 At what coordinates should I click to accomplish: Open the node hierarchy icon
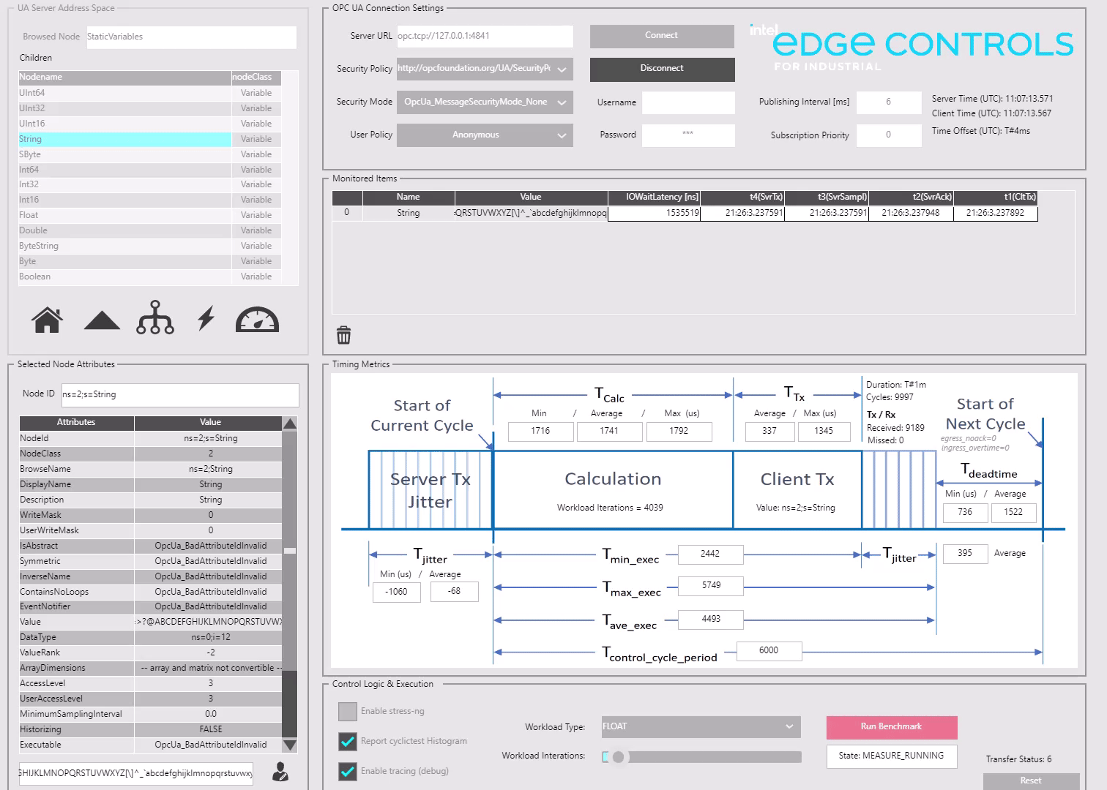(x=154, y=318)
